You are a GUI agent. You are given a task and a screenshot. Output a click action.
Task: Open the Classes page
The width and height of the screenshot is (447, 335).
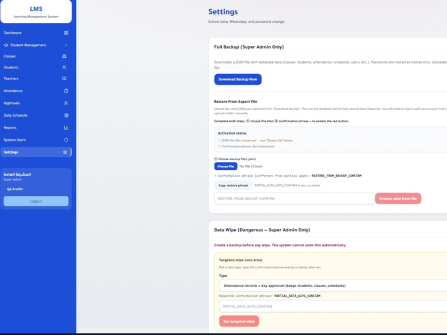point(36,56)
